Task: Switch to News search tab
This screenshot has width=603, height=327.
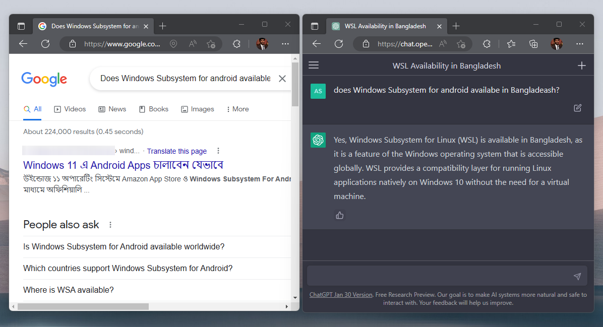Action: tap(112, 109)
